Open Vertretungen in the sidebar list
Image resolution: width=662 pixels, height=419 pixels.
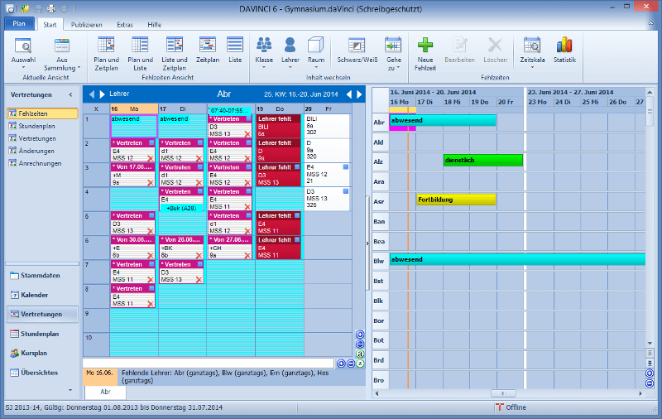[36, 138]
